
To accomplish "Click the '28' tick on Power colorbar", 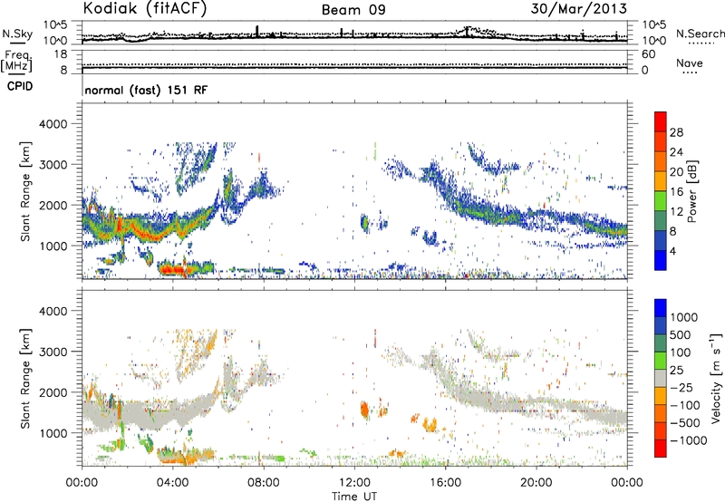I will point(676,132).
